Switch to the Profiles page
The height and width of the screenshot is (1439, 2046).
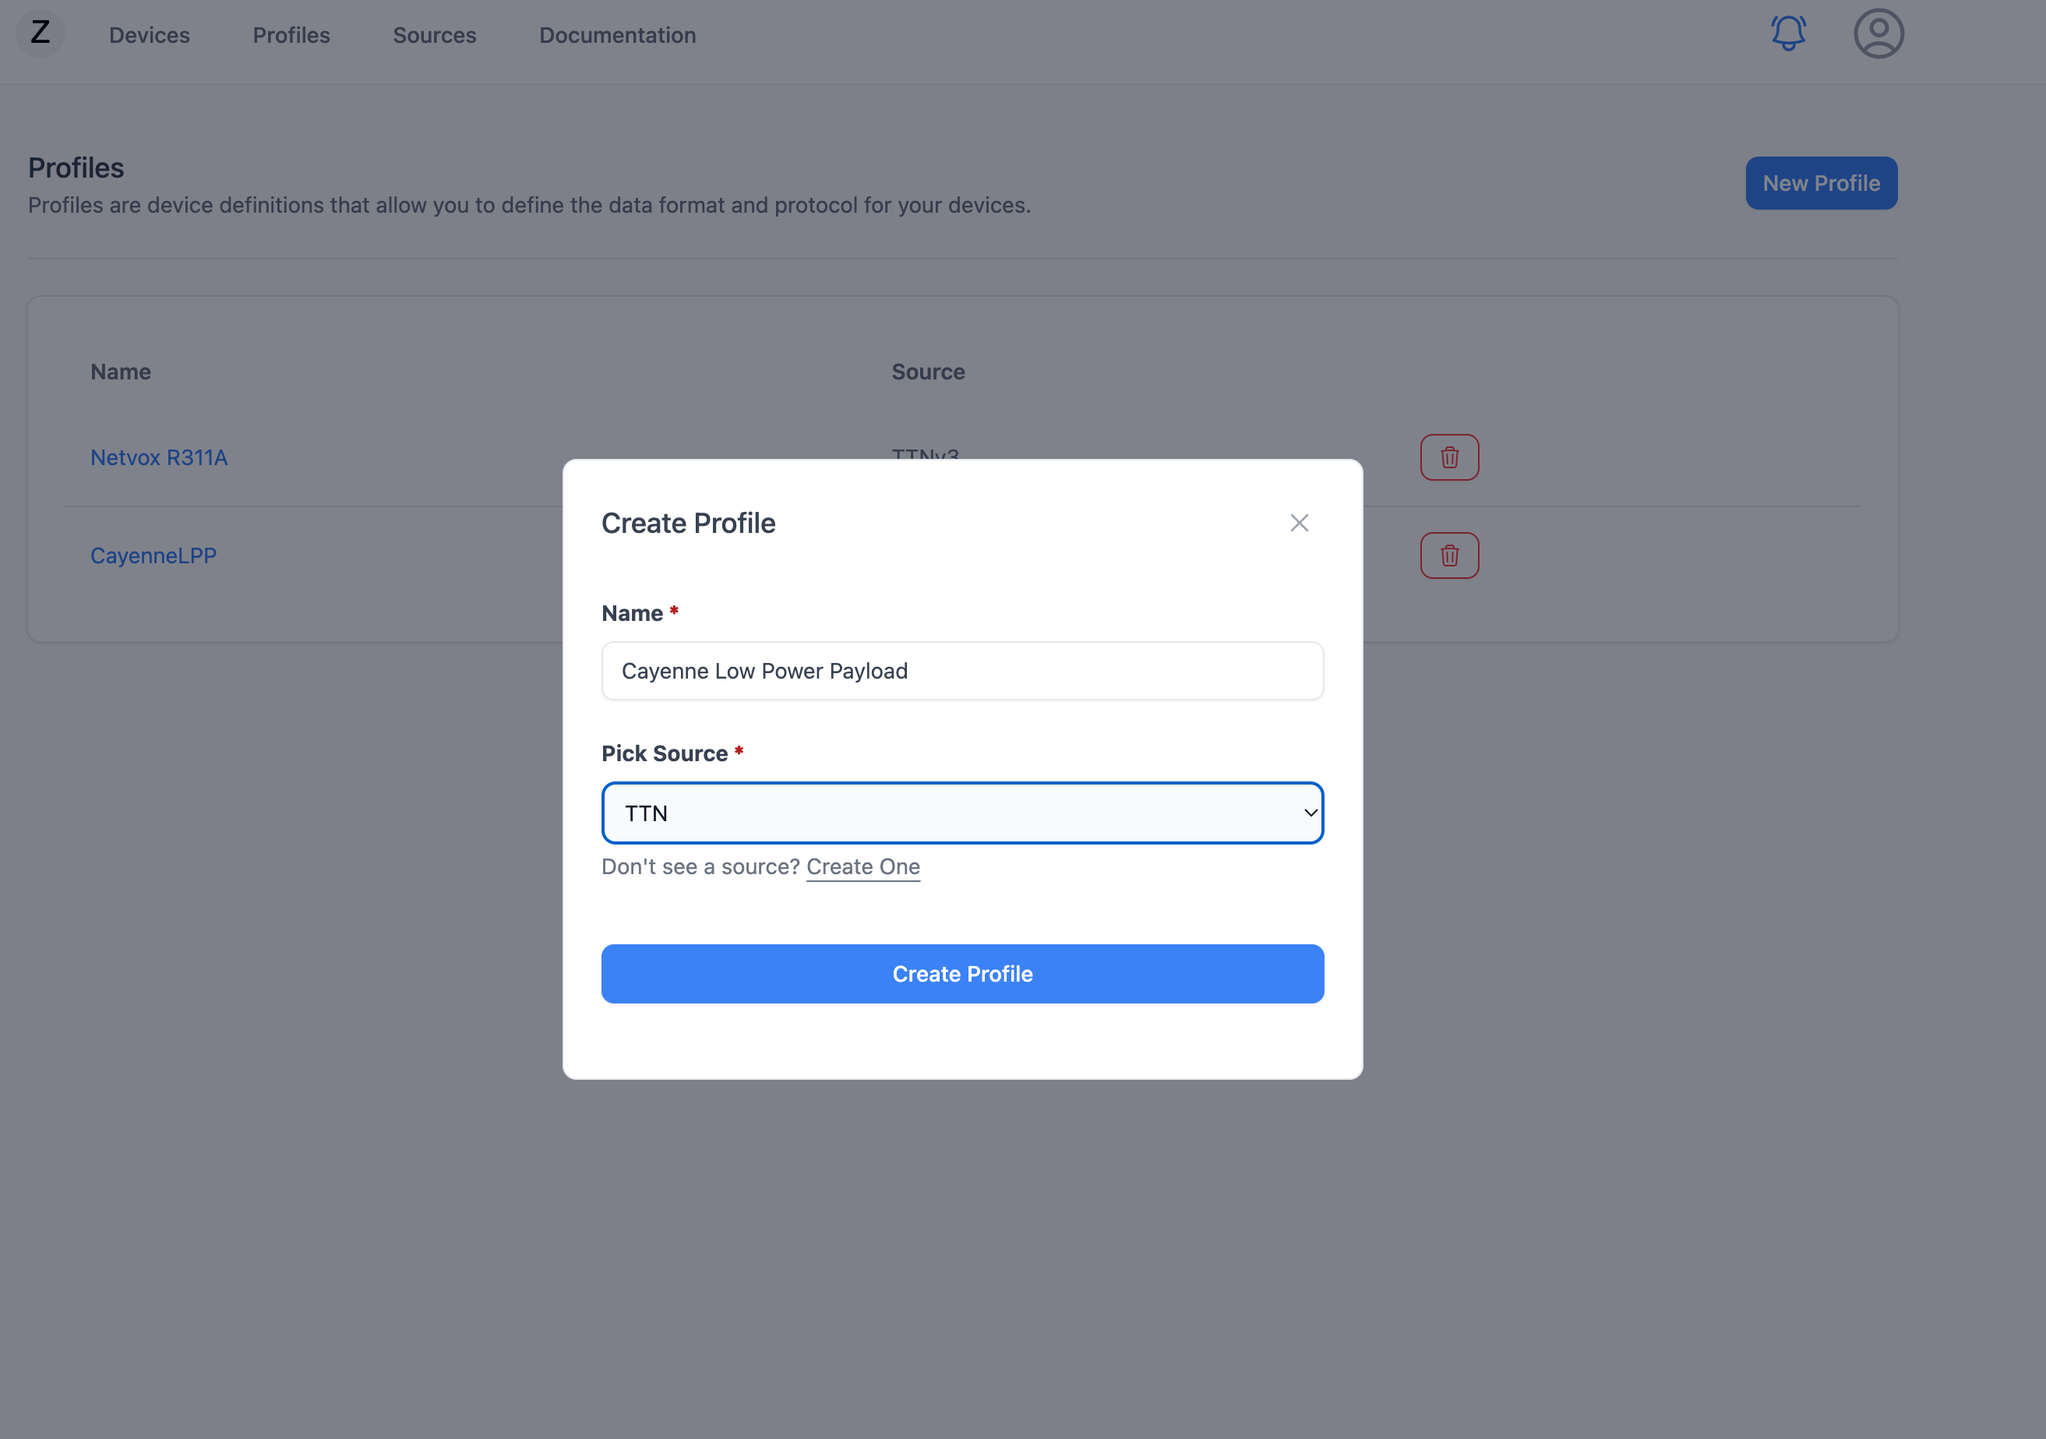[291, 35]
